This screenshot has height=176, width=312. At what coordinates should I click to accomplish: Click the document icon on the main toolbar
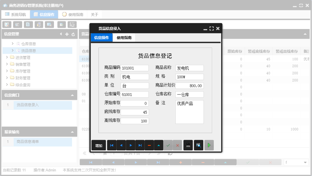click(28, 24)
